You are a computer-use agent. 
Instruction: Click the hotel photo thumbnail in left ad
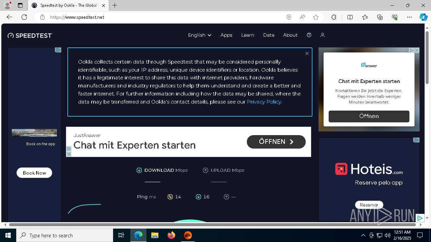tap(34, 133)
